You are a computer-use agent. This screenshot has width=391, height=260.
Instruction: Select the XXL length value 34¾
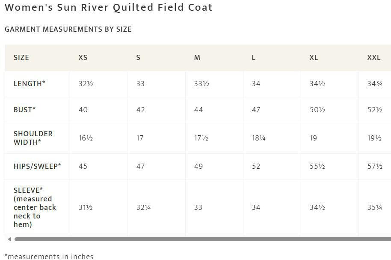[x=374, y=84]
